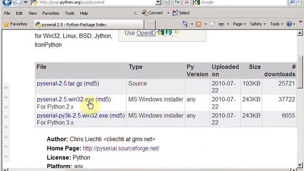Open the Edit menu
The height and width of the screenshot is (171, 304).
[x=19, y=13]
